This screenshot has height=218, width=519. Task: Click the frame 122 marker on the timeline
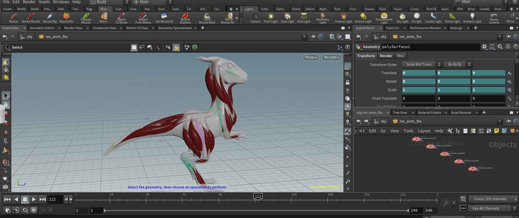258,196
